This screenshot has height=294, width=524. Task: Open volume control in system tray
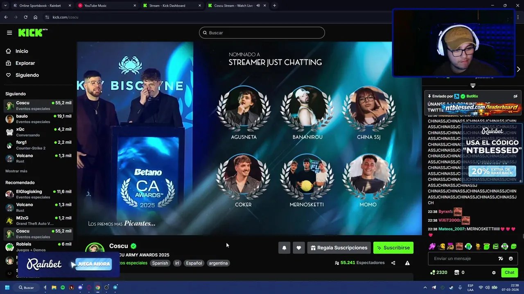click(x=487, y=287)
